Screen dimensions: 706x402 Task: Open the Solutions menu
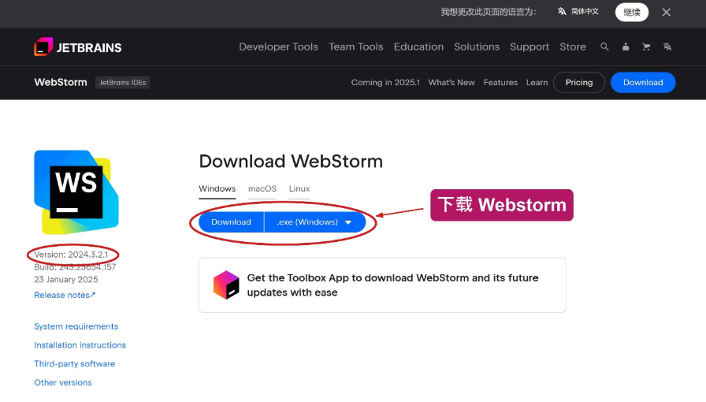pos(477,47)
